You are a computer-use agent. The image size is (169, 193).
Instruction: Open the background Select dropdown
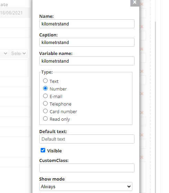point(19,53)
